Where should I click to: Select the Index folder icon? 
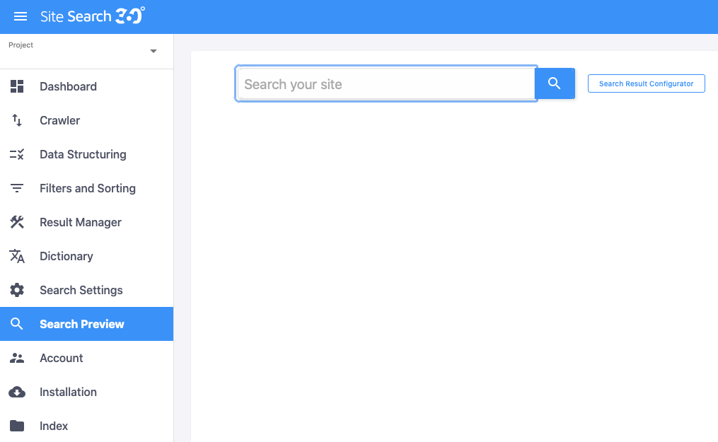point(17,426)
